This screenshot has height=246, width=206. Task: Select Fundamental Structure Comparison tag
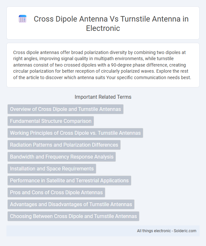[x=51, y=121]
